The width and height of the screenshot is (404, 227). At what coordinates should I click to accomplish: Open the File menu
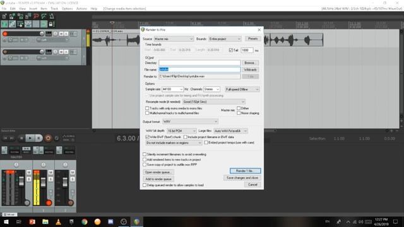click(4, 9)
